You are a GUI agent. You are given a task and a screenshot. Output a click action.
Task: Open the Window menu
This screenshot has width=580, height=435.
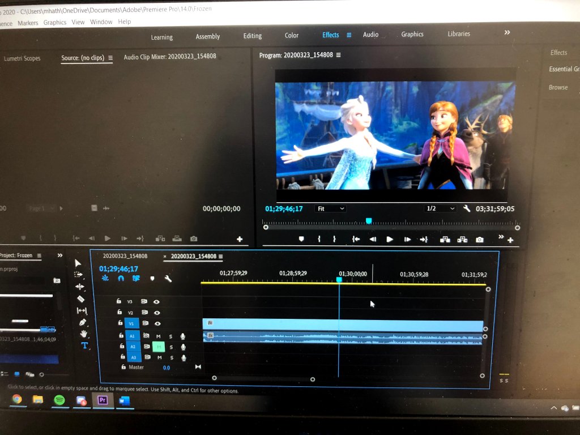[x=101, y=22]
